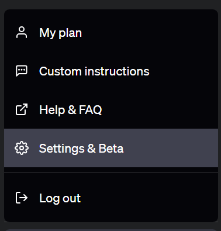Follow the Help & FAQ external link text
The width and height of the screenshot is (221, 231).
71,110
